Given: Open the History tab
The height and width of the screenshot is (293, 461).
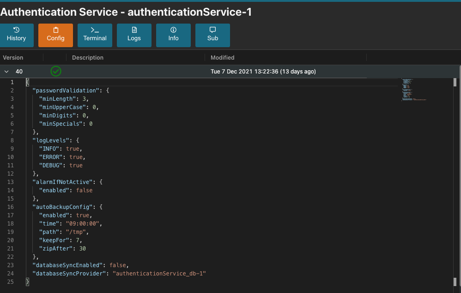Looking at the screenshot, I should [17, 35].
